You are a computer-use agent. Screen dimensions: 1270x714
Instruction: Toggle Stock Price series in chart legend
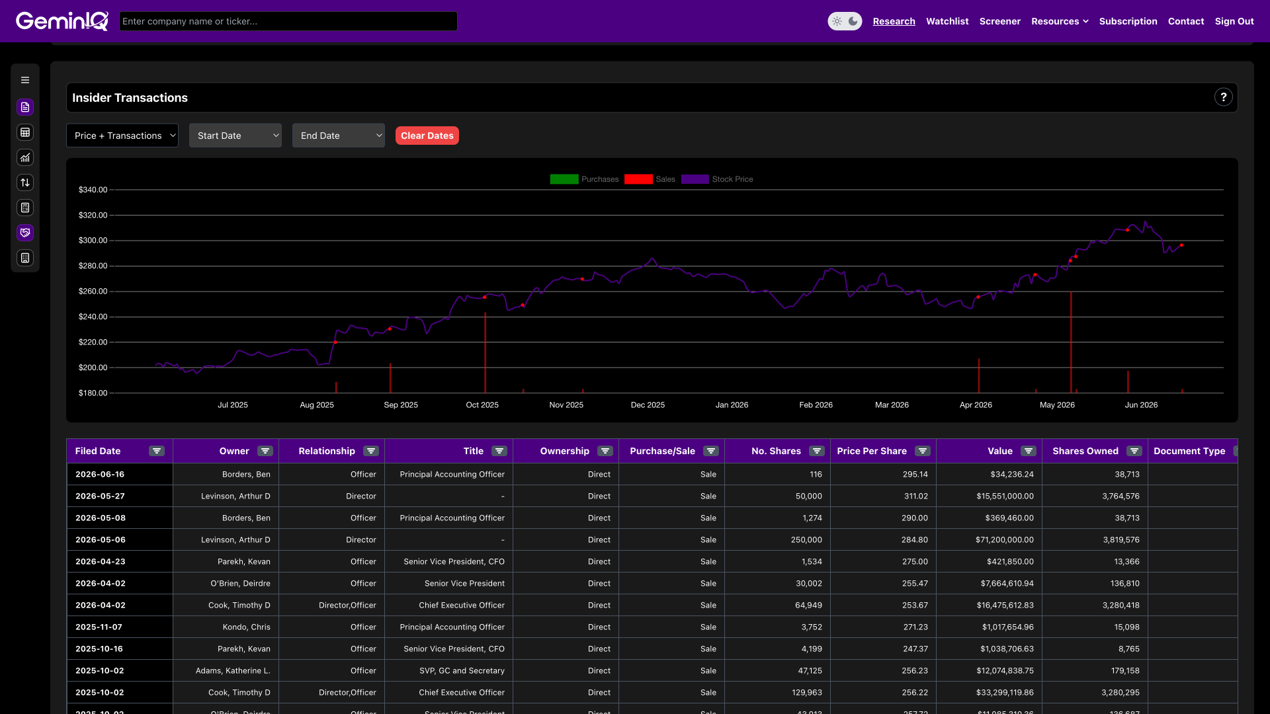coord(717,179)
